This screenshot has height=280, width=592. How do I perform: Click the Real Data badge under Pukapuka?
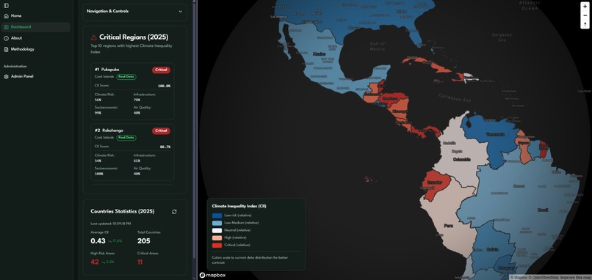126,76
